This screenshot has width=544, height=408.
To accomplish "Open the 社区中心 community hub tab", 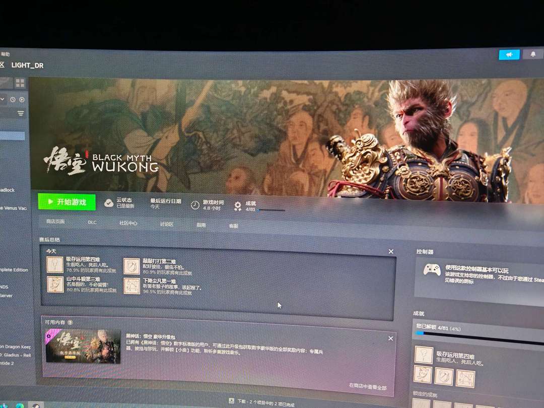I will point(128,223).
